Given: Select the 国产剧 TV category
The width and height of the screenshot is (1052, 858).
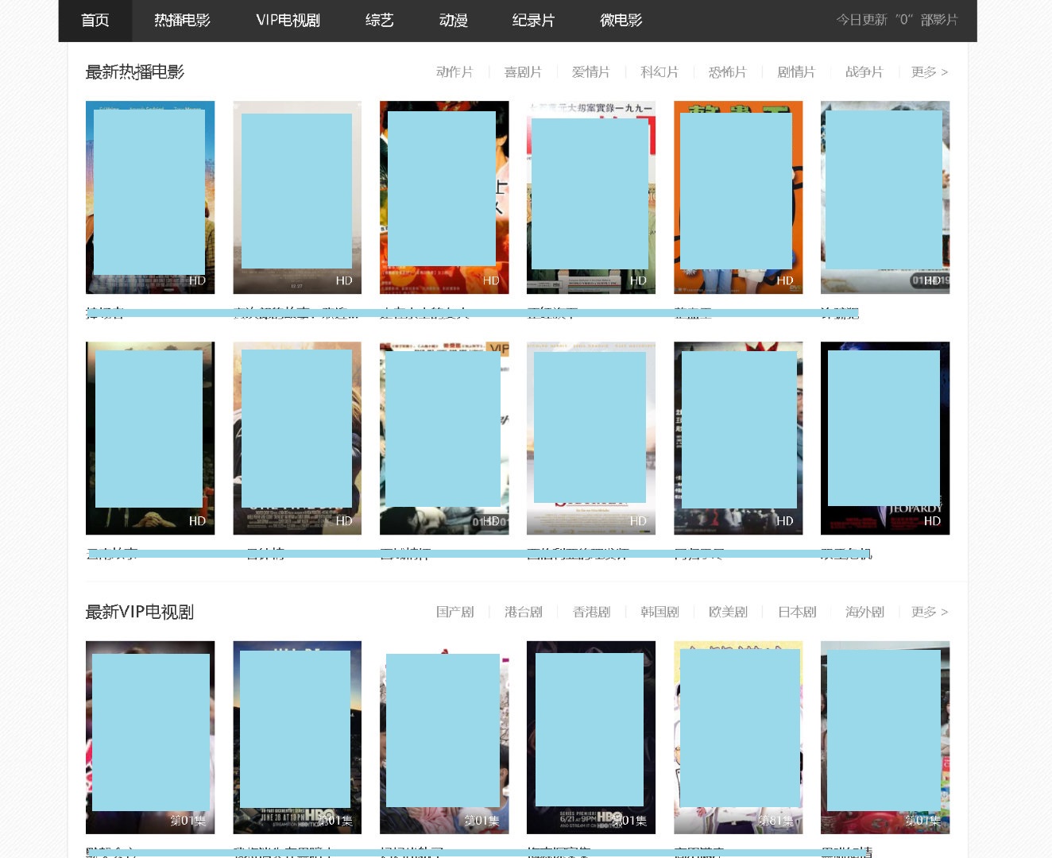Looking at the screenshot, I should click(x=454, y=612).
